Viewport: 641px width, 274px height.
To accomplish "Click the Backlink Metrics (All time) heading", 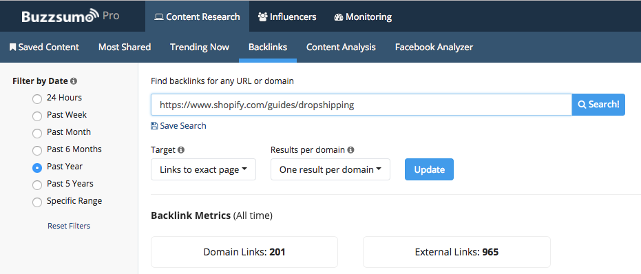I will click(x=212, y=215).
